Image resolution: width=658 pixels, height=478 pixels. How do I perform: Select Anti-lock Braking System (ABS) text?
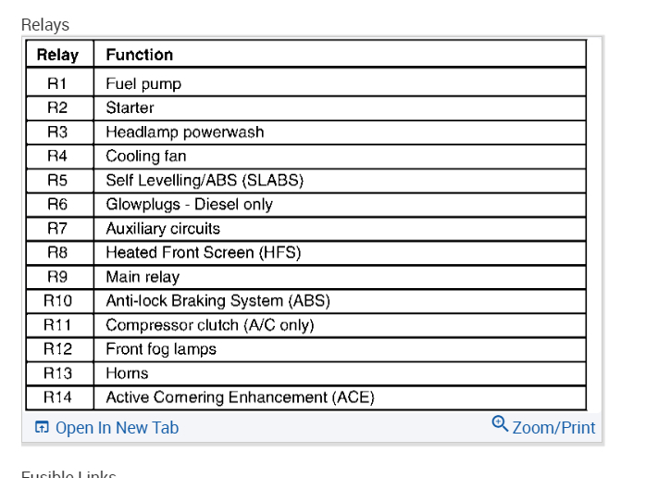point(217,300)
